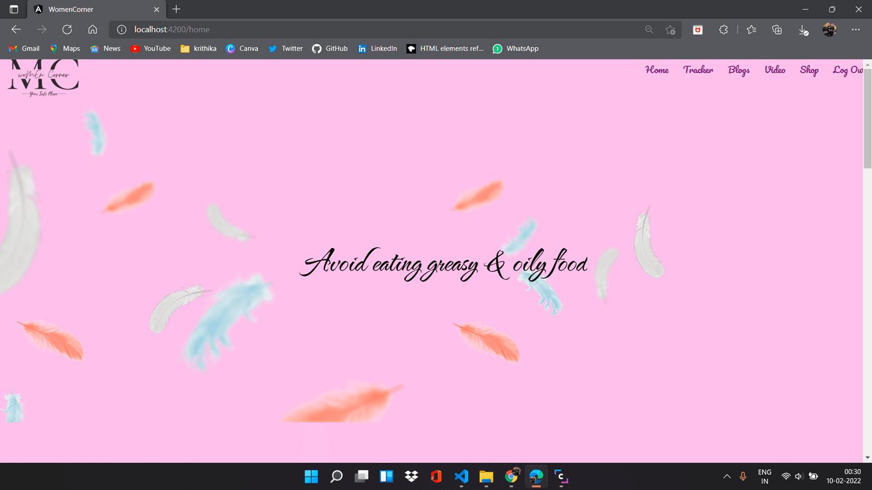Click the microphone icon in system tray
Screen dimensions: 872x490
click(x=743, y=477)
